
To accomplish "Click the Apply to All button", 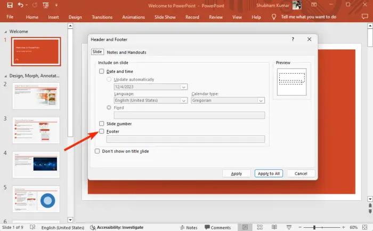I will 269,174.
